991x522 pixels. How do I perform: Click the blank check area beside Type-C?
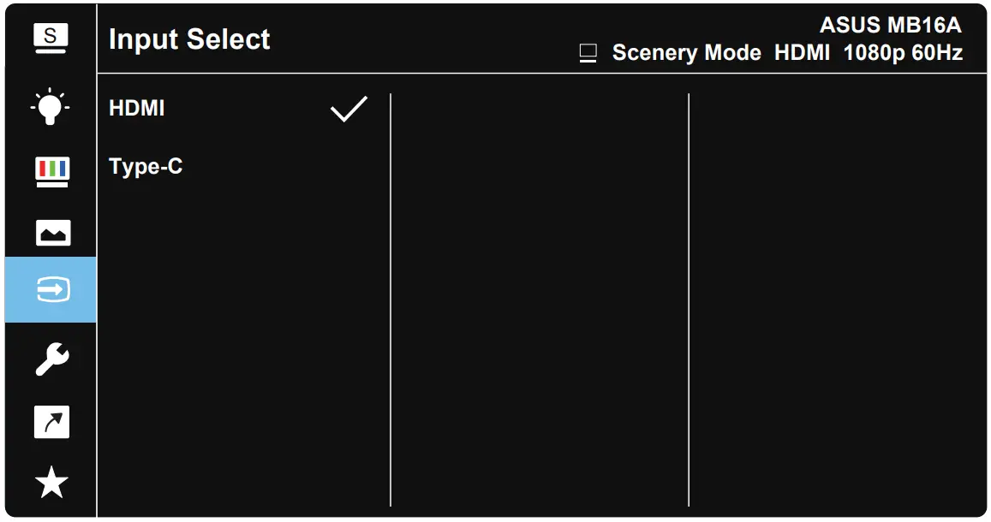349,167
